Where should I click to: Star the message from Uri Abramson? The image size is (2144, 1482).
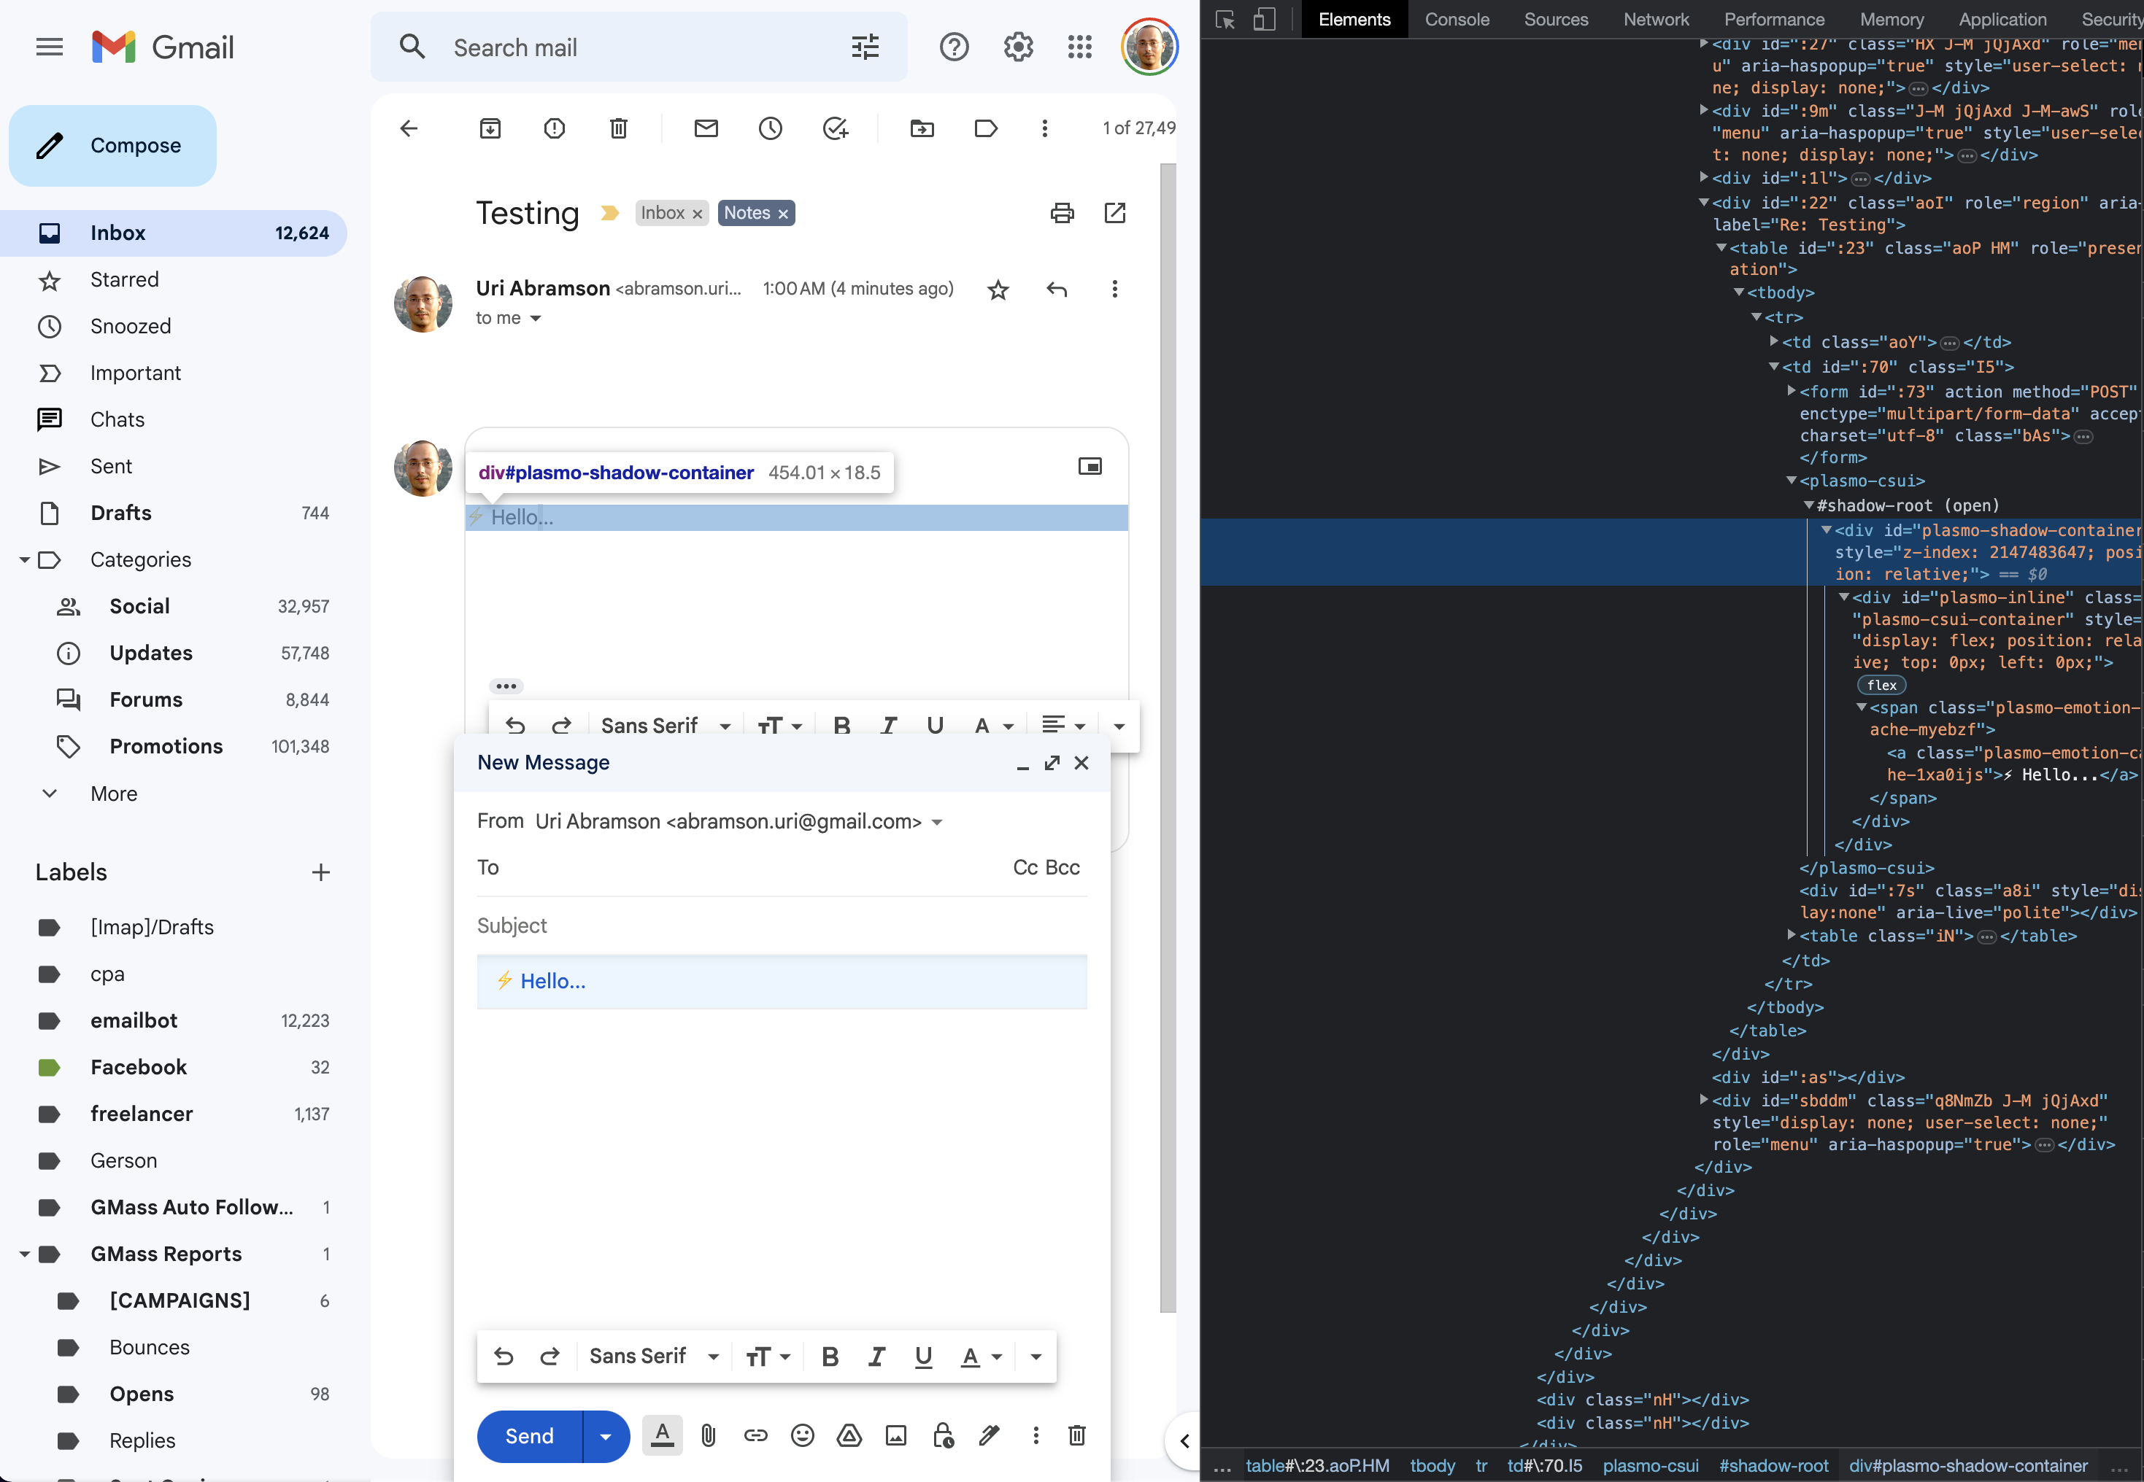(x=997, y=289)
